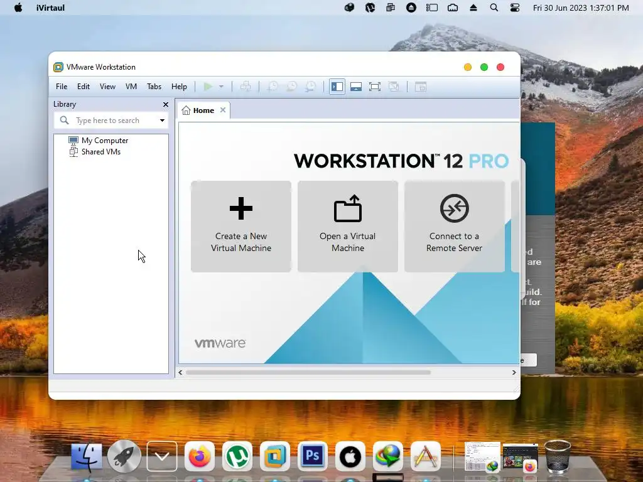The image size is (643, 482).
Task: Click the Control Center icon in menu bar
Action: 515,8
